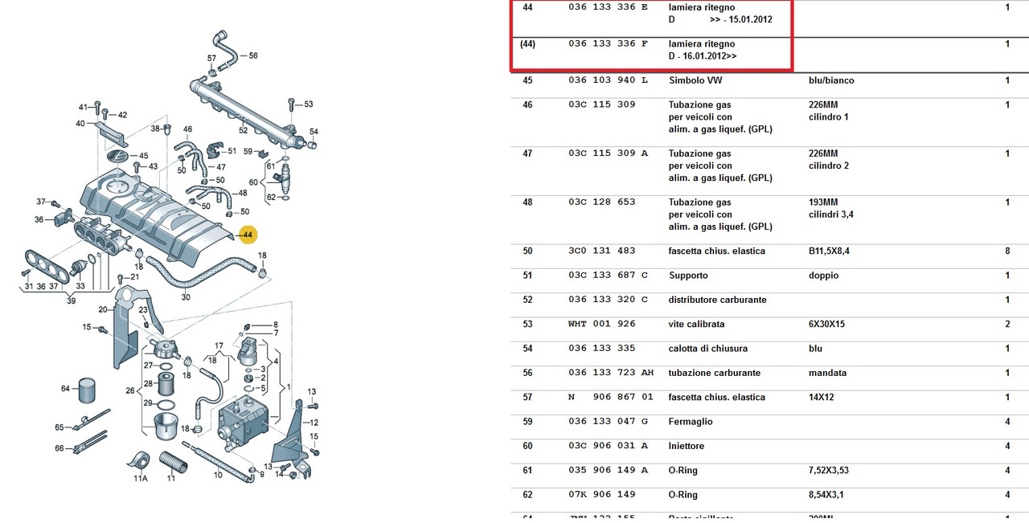Click the '7,52X3,53' O-Ring dimension

[x=829, y=471]
